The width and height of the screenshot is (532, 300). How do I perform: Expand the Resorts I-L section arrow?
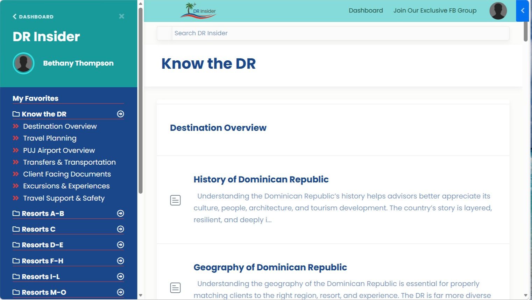120,277
